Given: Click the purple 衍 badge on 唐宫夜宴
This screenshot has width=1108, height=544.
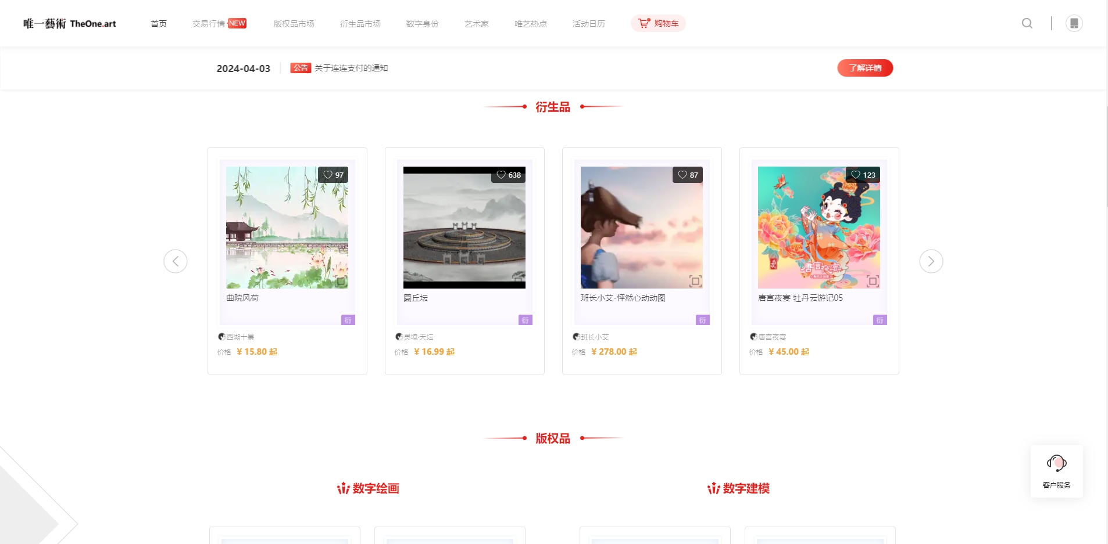Looking at the screenshot, I should tap(880, 320).
